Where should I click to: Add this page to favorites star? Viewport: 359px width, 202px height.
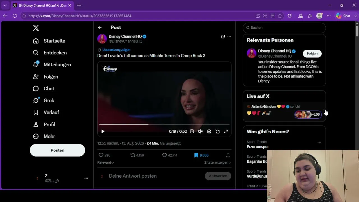[x=280, y=16]
